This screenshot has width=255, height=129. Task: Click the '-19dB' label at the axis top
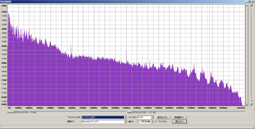pyautogui.click(x=4, y=6)
